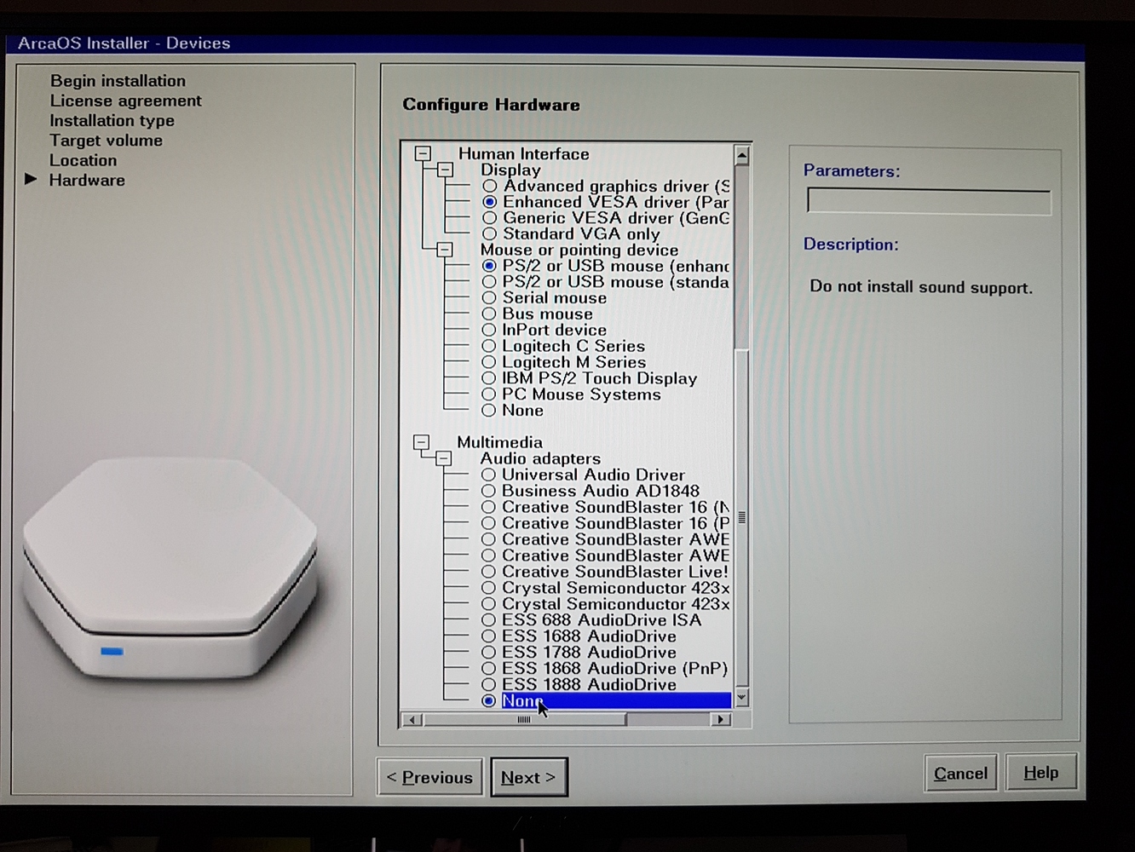
Task: Click the Multimedia tree label
Action: (499, 442)
